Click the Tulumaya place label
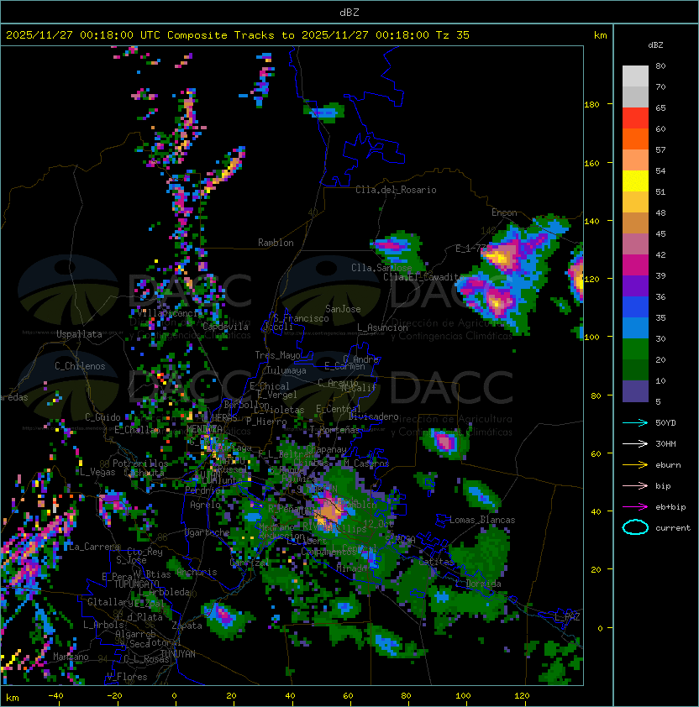699x707 pixels. [286, 370]
